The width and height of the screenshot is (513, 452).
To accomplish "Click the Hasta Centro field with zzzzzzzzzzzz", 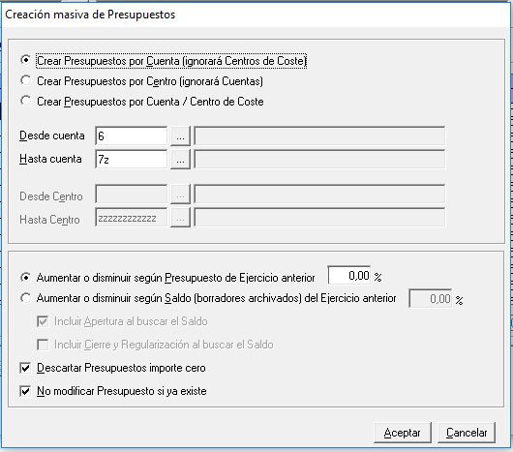I will coord(132,218).
